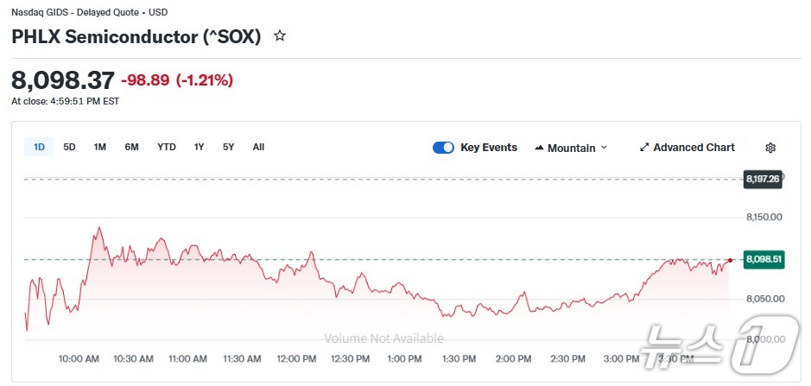Click the red end-point marker on chart line
This screenshot has width=811, height=386.
[x=731, y=260]
